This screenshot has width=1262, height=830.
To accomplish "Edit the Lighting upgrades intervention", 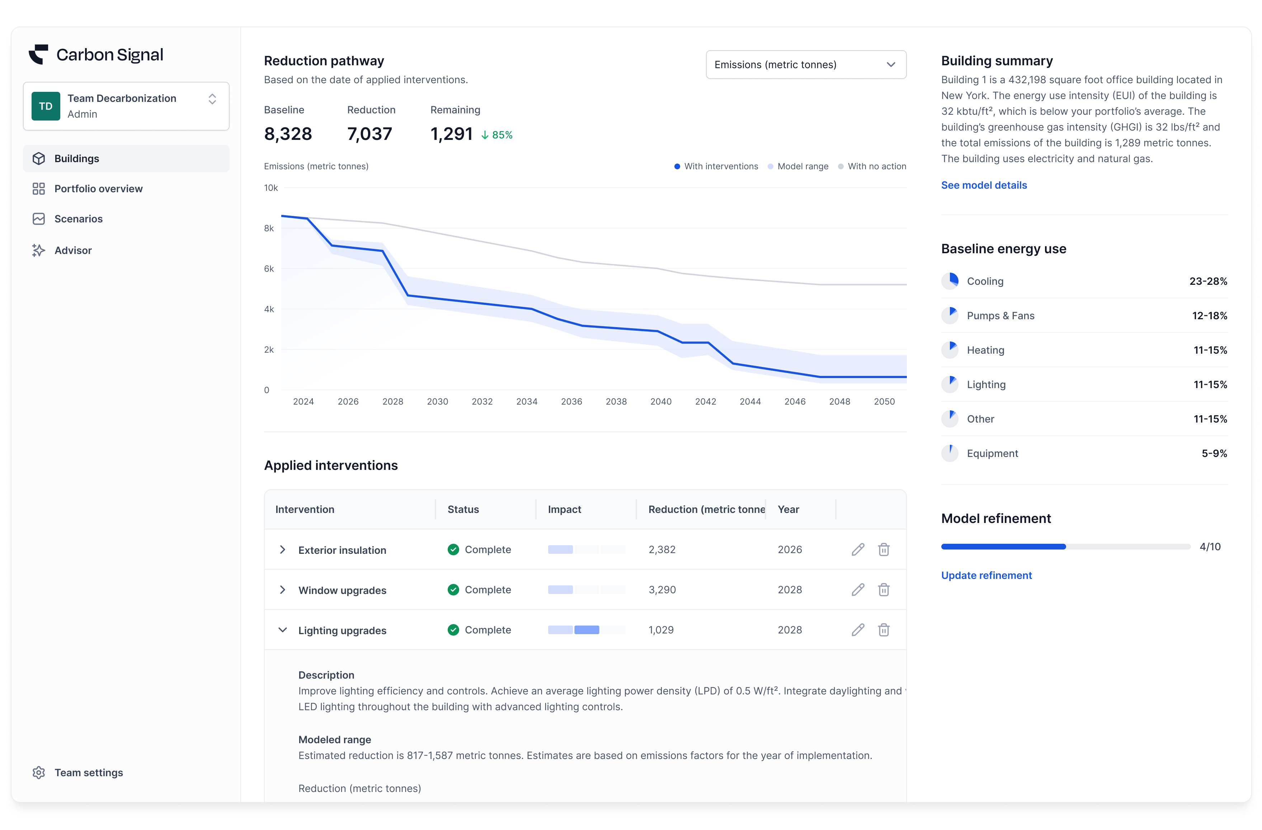I will [x=857, y=630].
